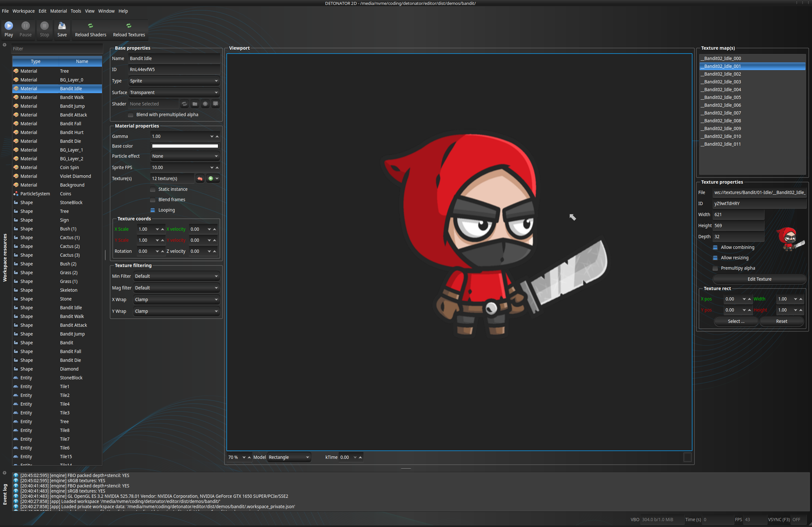
Task: Enable the Blend frames checkbox
Action: [x=153, y=200]
